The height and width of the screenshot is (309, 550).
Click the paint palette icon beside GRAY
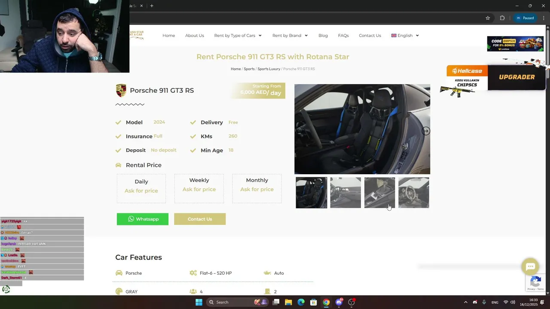(x=119, y=291)
